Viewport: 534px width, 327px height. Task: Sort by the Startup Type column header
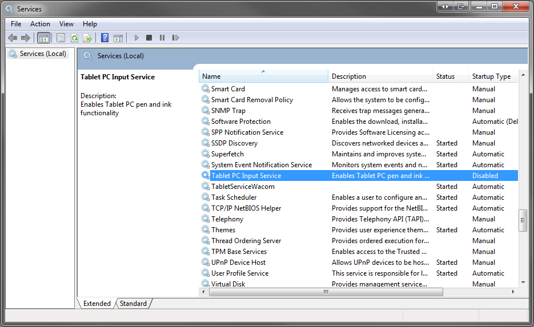point(491,76)
